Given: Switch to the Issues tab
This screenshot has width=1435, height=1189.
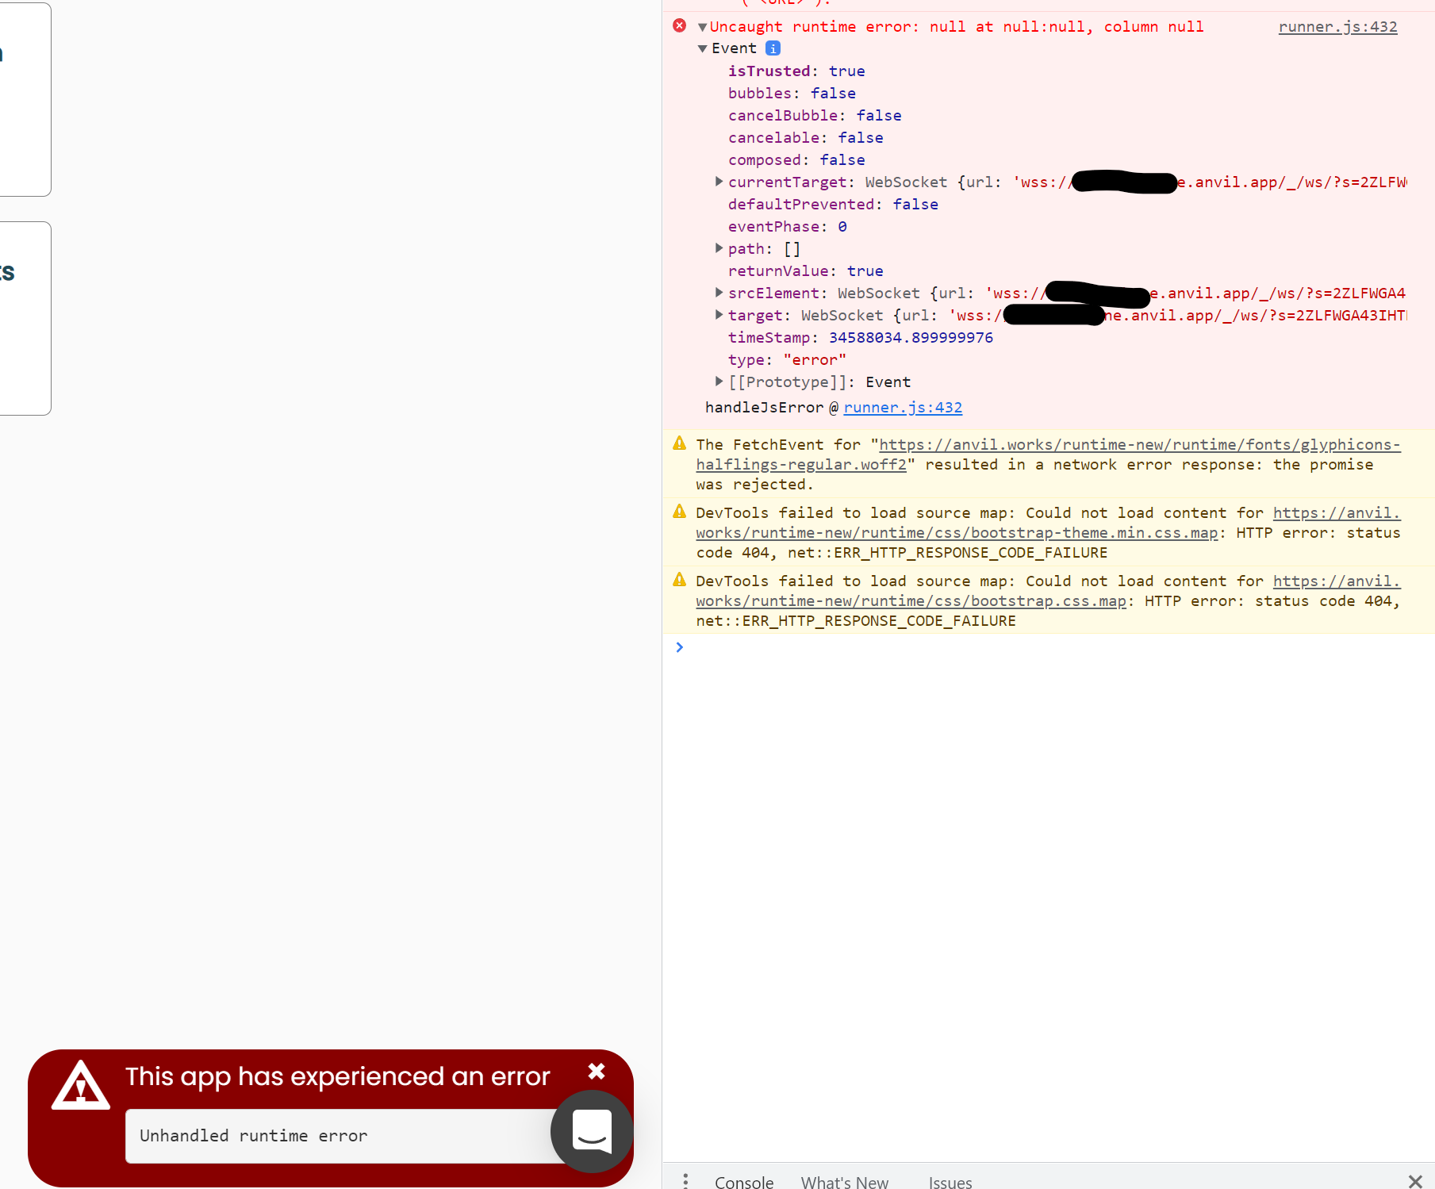Looking at the screenshot, I should tap(950, 1181).
